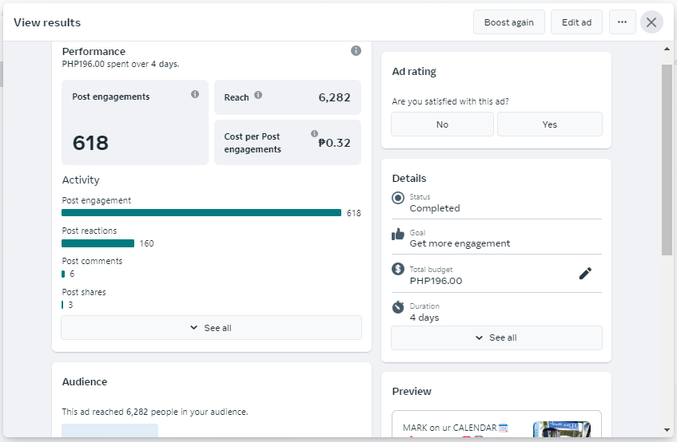Answer Yes to ad satisfaction rating
The image size is (677, 442).
[549, 124]
